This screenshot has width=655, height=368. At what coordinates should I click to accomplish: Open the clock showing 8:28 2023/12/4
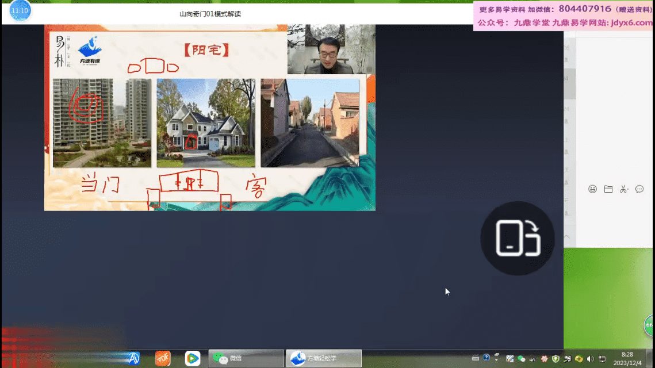point(627,358)
